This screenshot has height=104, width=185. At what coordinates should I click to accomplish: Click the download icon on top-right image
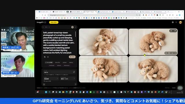click(172, 53)
